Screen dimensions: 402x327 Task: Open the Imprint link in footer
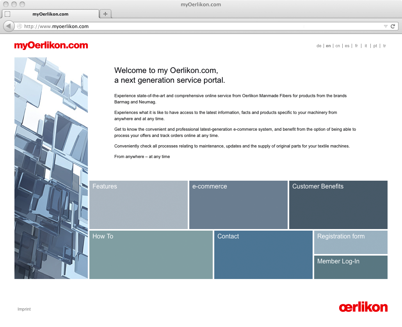(x=24, y=309)
